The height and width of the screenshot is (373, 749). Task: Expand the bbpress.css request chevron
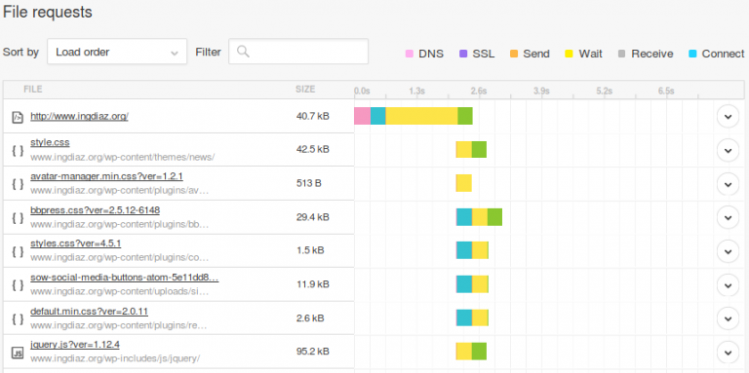point(728,217)
